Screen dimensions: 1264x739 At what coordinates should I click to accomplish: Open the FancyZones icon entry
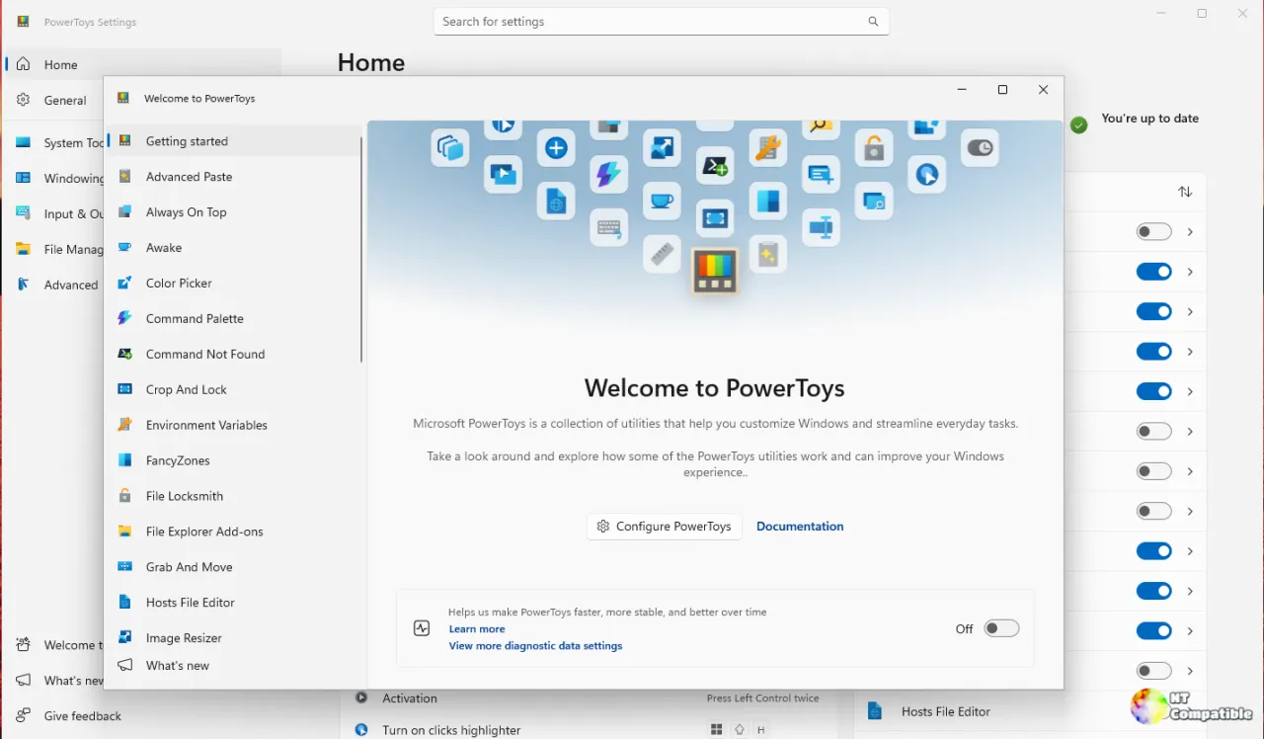point(124,460)
